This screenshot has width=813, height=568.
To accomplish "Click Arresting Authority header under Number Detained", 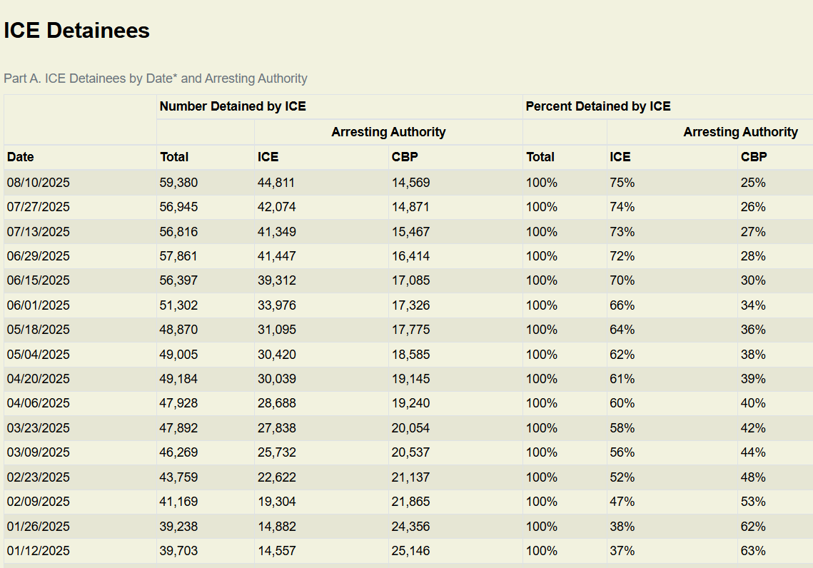I will coord(388,132).
